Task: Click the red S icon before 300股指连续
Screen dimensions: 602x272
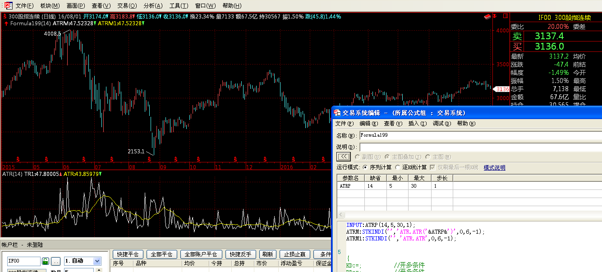Action: click(x=5, y=16)
